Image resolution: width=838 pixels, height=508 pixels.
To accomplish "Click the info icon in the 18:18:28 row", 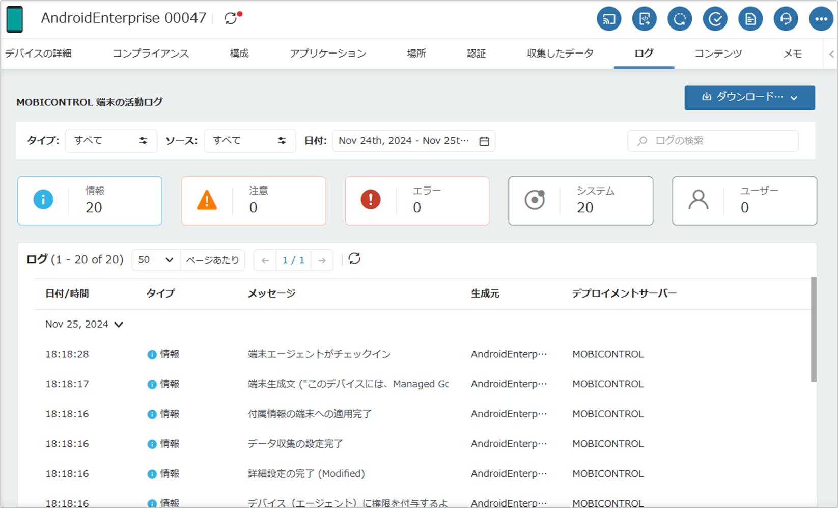I will (x=152, y=354).
